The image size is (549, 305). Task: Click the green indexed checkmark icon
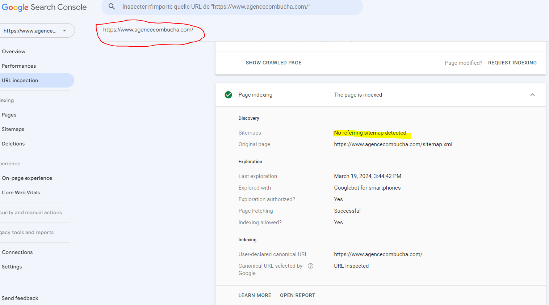point(229,95)
